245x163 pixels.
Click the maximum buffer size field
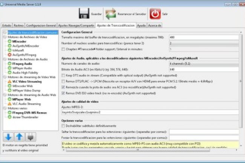tap(204, 37)
